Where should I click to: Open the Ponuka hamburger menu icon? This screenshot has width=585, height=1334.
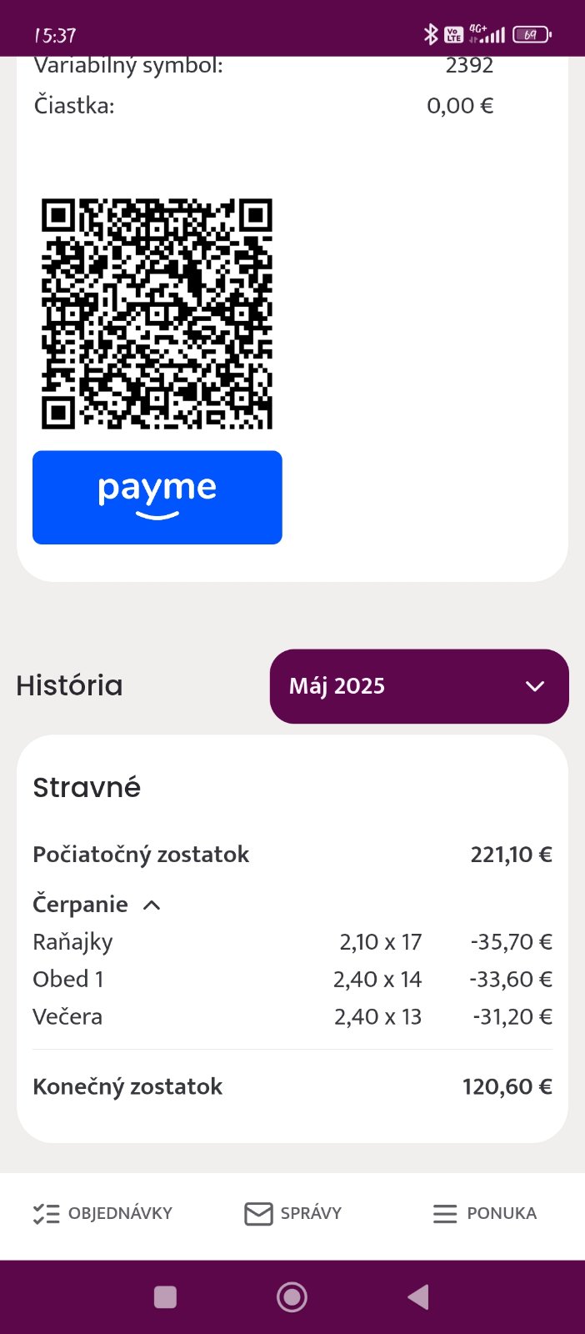point(445,1213)
